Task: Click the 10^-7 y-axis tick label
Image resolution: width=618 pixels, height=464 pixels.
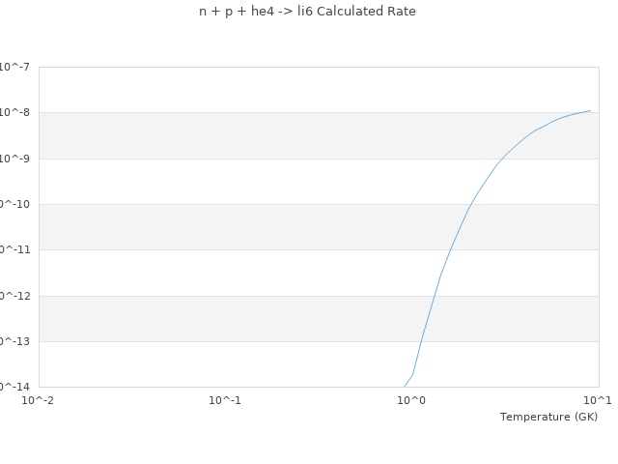Action: (x=15, y=67)
